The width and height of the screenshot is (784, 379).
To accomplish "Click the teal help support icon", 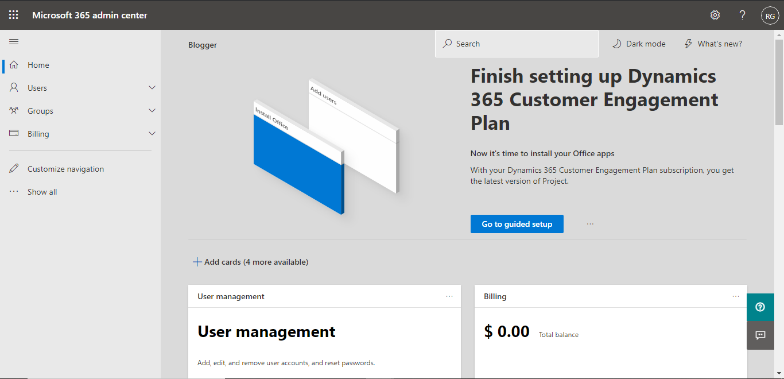I will pos(760,307).
